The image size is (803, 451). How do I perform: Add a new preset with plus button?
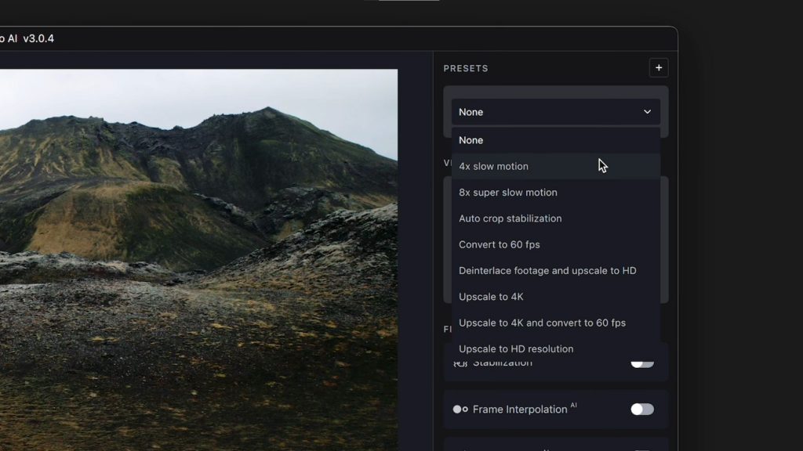(659, 68)
